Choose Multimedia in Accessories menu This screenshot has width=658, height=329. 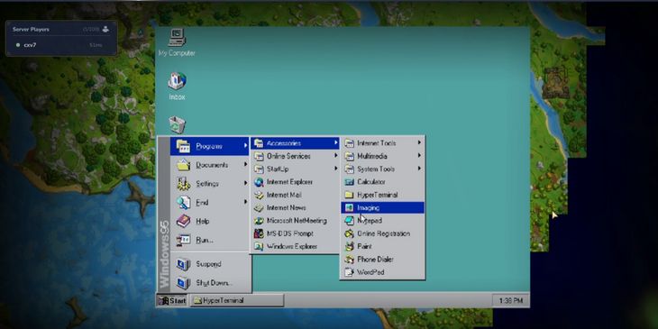383,156
